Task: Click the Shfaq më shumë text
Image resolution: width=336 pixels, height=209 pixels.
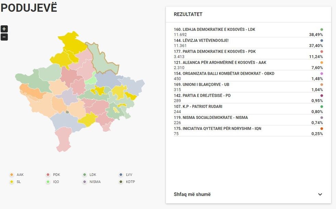Action: (192, 194)
